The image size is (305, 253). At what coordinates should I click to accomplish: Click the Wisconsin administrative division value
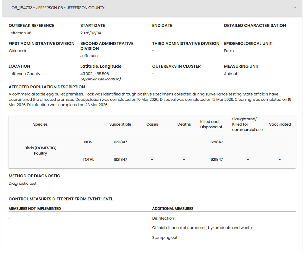[x=18, y=51]
